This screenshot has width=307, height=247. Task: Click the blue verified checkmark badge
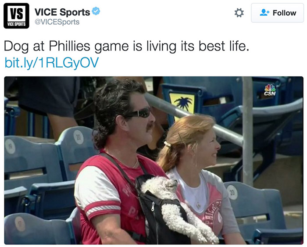pyautogui.click(x=96, y=11)
